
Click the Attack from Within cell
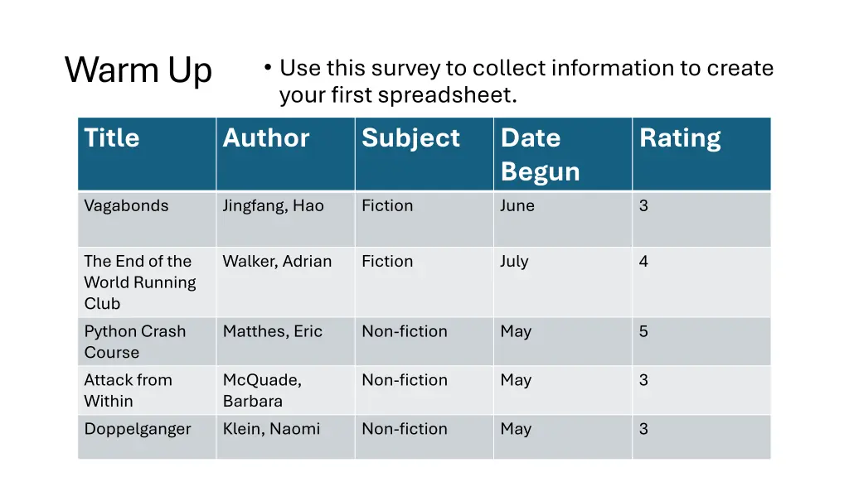[147, 391]
